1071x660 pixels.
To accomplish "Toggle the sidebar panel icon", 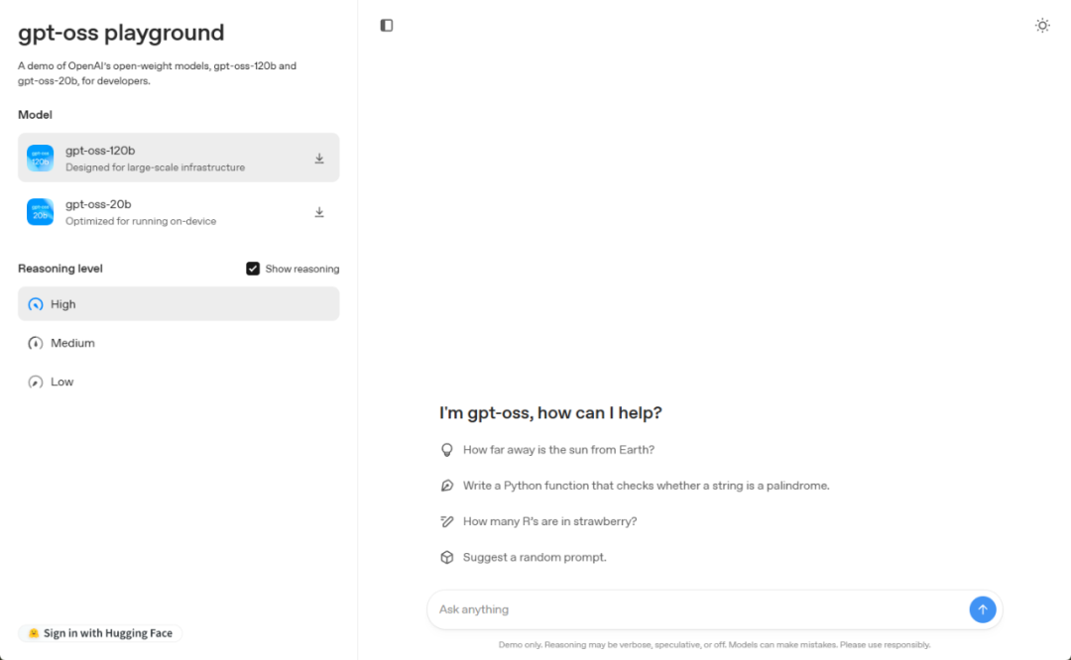I will tap(387, 25).
